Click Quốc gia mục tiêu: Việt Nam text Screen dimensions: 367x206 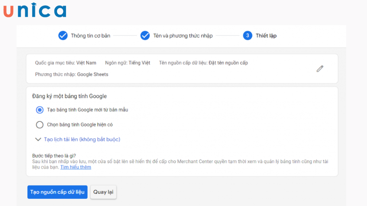pos(66,63)
